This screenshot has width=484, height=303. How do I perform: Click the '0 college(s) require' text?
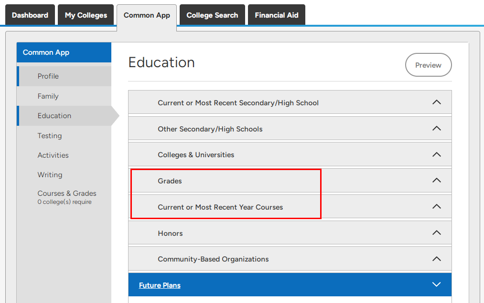pos(65,202)
